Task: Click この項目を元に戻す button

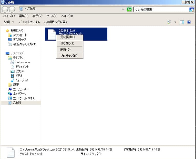Action: [56, 22]
